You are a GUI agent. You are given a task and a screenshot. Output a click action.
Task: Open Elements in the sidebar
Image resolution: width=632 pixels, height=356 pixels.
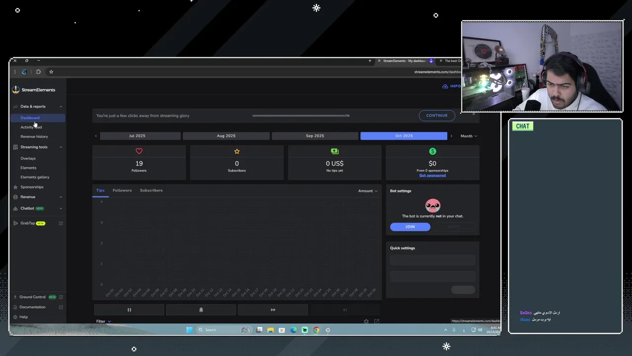click(x=28, y=168)
